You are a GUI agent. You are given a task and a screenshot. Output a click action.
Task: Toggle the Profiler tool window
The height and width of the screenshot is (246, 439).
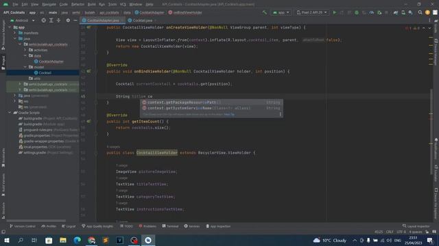click(x=49, y=226)
